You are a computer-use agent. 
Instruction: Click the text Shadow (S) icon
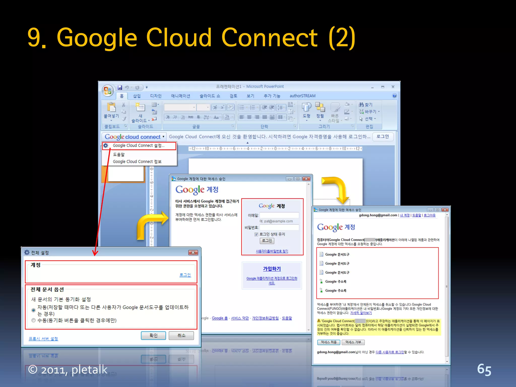(198, 117)
